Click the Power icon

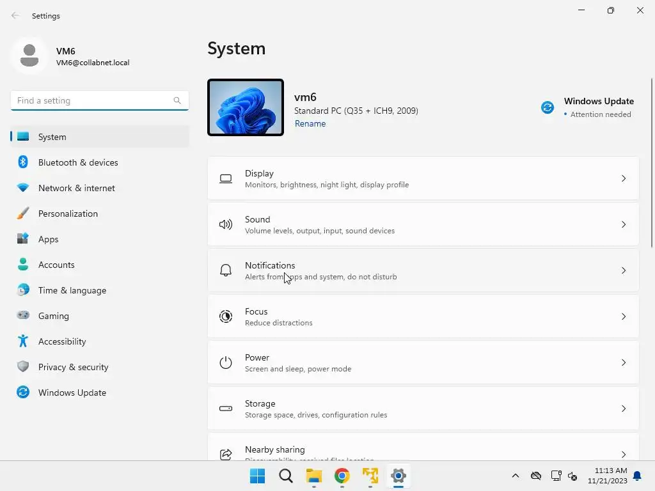226,362
